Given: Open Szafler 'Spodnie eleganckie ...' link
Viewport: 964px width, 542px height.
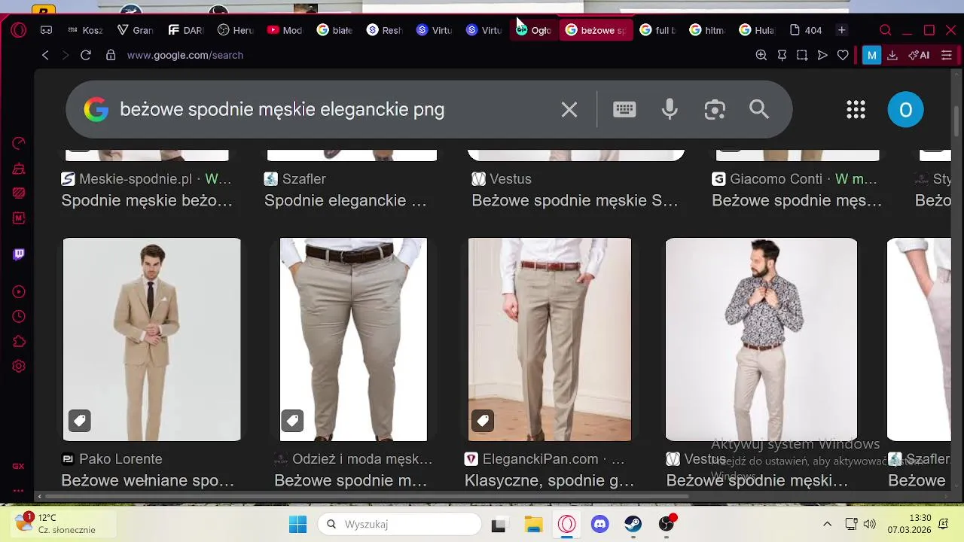Looking at the screenshot, I should click(x=346, y=201).
